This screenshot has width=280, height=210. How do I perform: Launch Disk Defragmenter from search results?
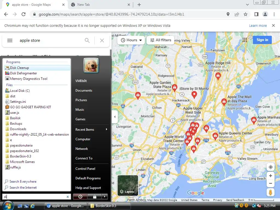(37, 73)
